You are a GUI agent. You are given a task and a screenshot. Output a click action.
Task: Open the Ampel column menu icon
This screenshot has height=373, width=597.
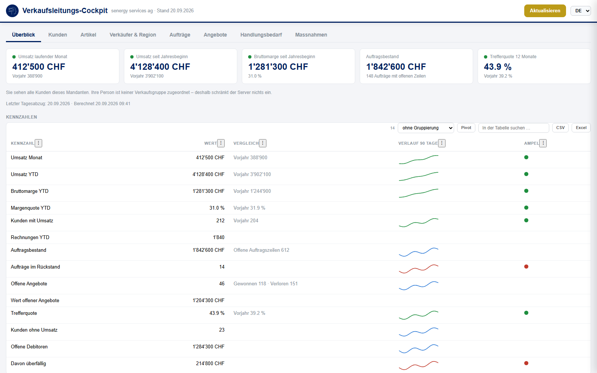point(543,143)
